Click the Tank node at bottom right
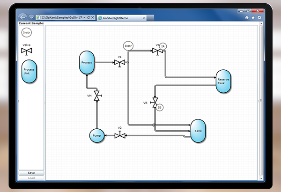This screenshot has width=281, height=192. coord(198,131)
